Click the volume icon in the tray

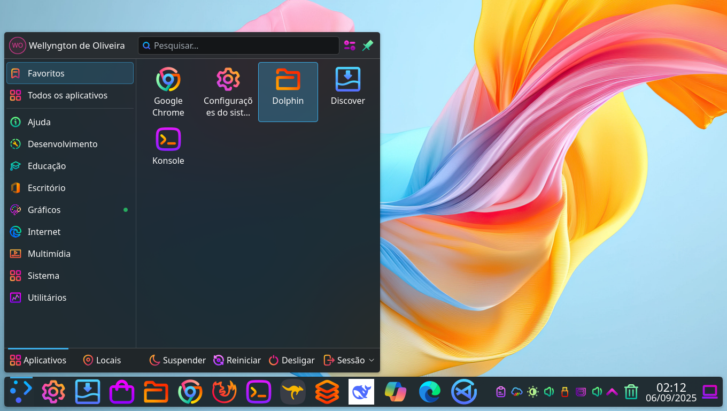[548, 391]
